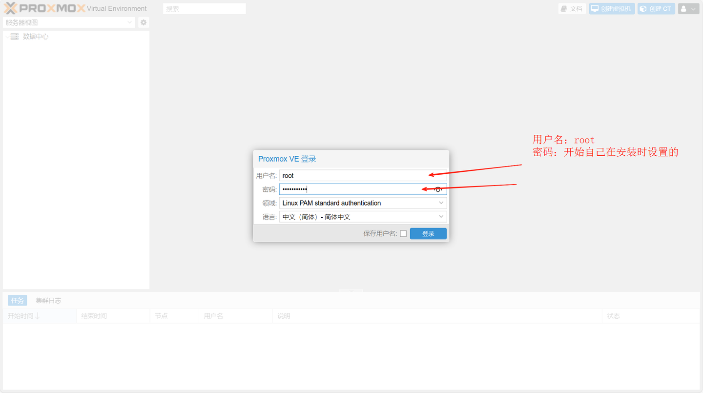Click the 创建虚拟机 button
Screen dimensions: 703x393
tap(612, 9)
